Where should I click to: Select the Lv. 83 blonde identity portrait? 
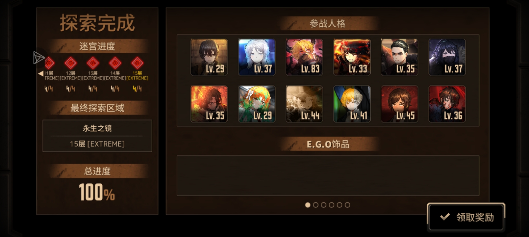(304, 57)
